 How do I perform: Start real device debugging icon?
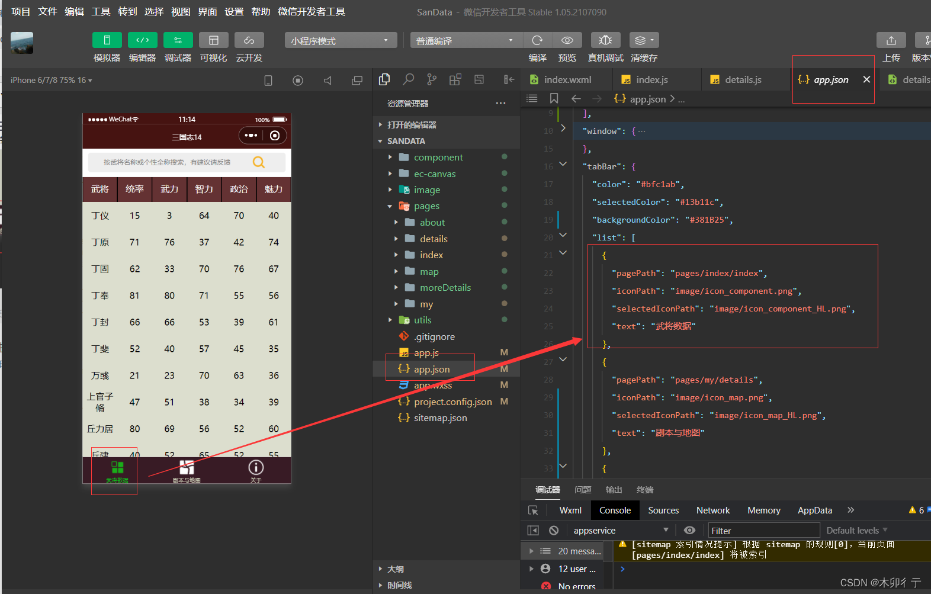[605, 40]
